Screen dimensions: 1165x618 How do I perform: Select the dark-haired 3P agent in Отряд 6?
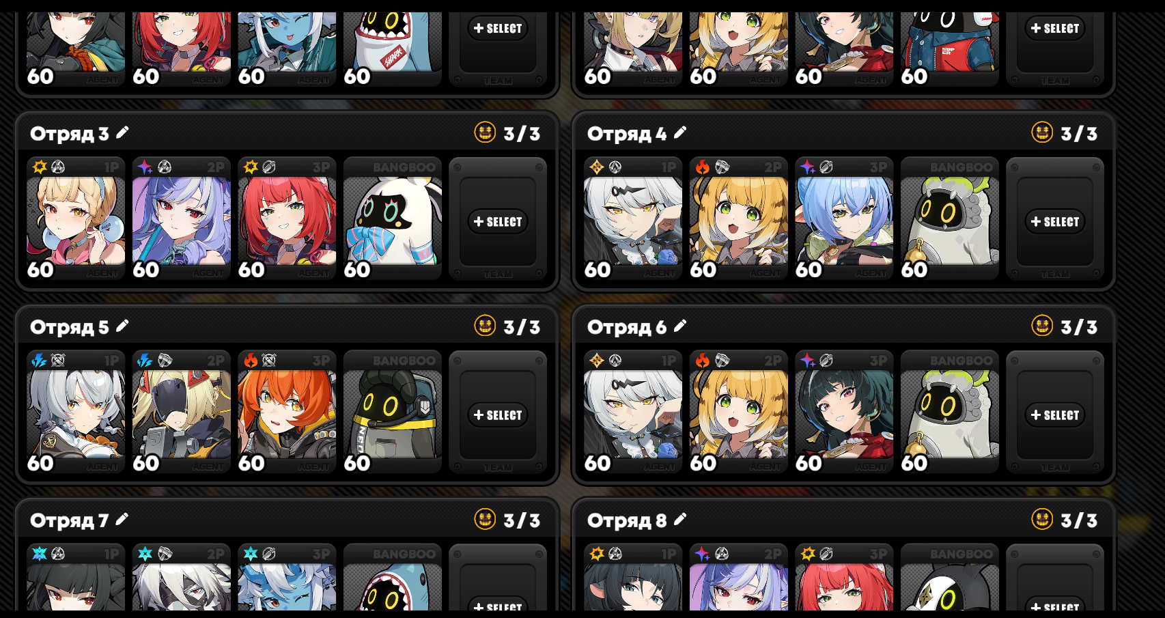844,412
